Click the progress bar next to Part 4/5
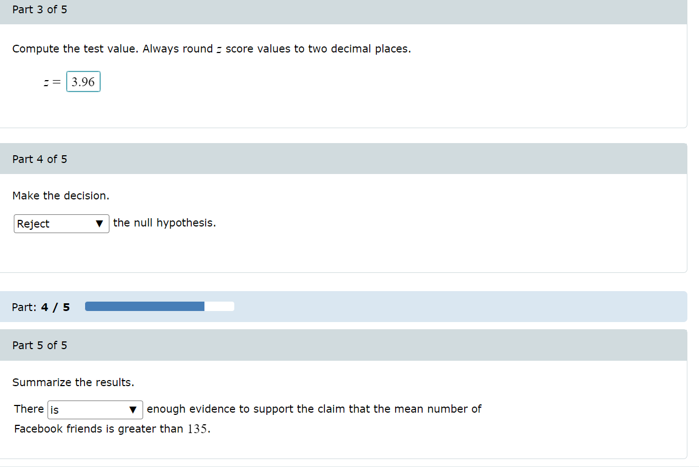This screenshot has width=699, height=469. 159,306
